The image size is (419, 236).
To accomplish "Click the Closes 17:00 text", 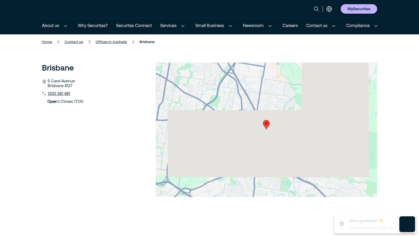I will point(72,101).
